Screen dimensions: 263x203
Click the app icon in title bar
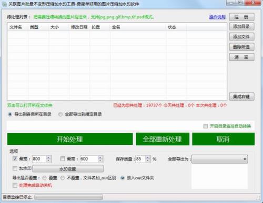pyautogui.click(x=4, y=4)
